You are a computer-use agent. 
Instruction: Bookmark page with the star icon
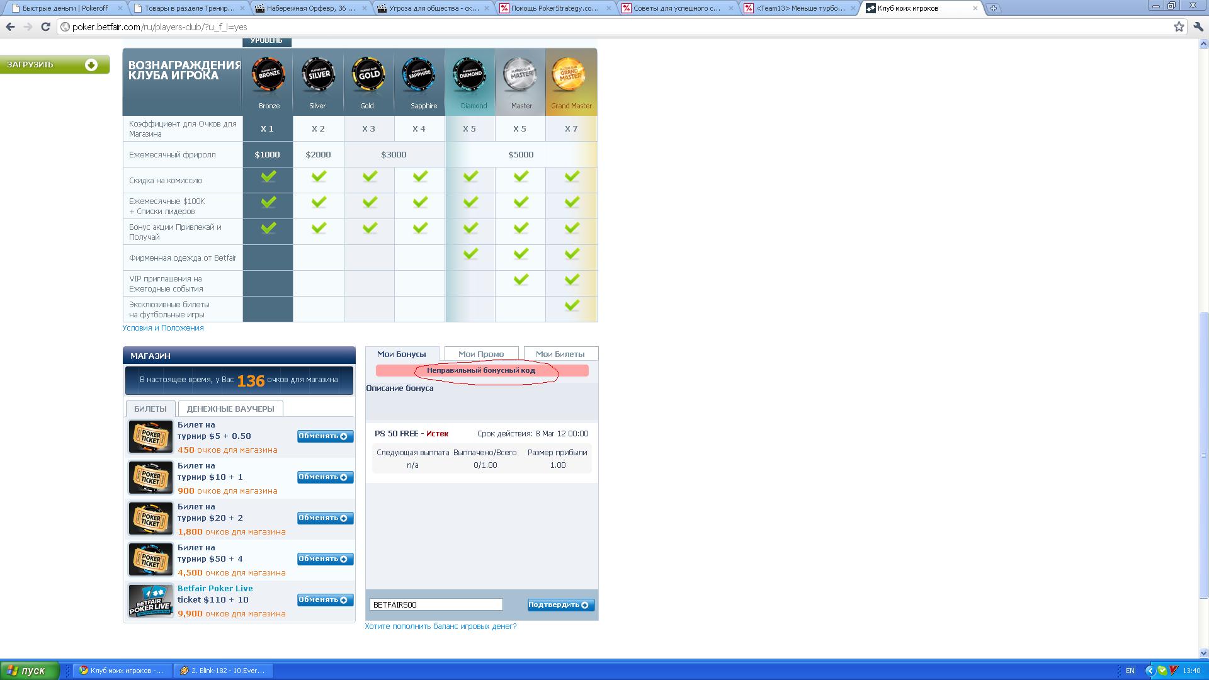(1179, 27)
